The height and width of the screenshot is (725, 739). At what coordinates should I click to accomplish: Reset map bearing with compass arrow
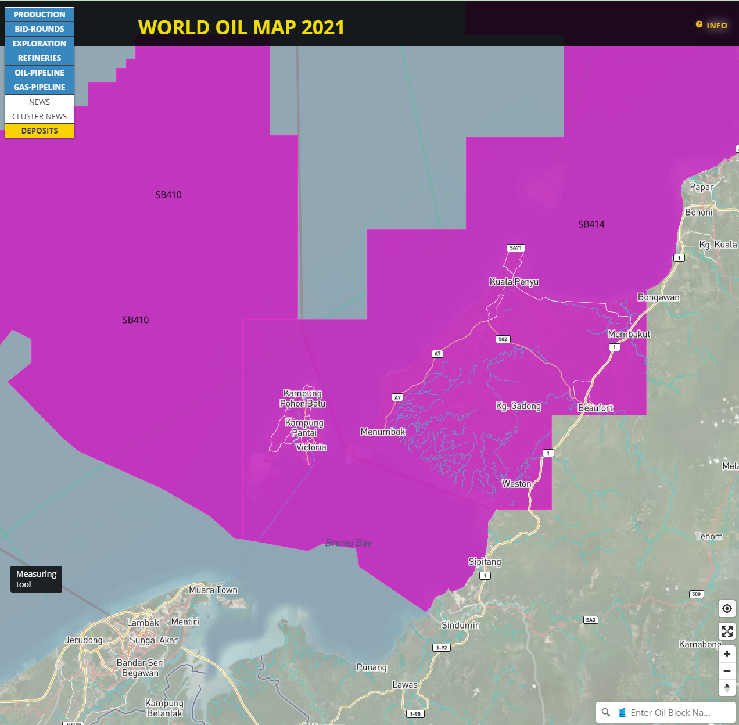tap(727, 688)
